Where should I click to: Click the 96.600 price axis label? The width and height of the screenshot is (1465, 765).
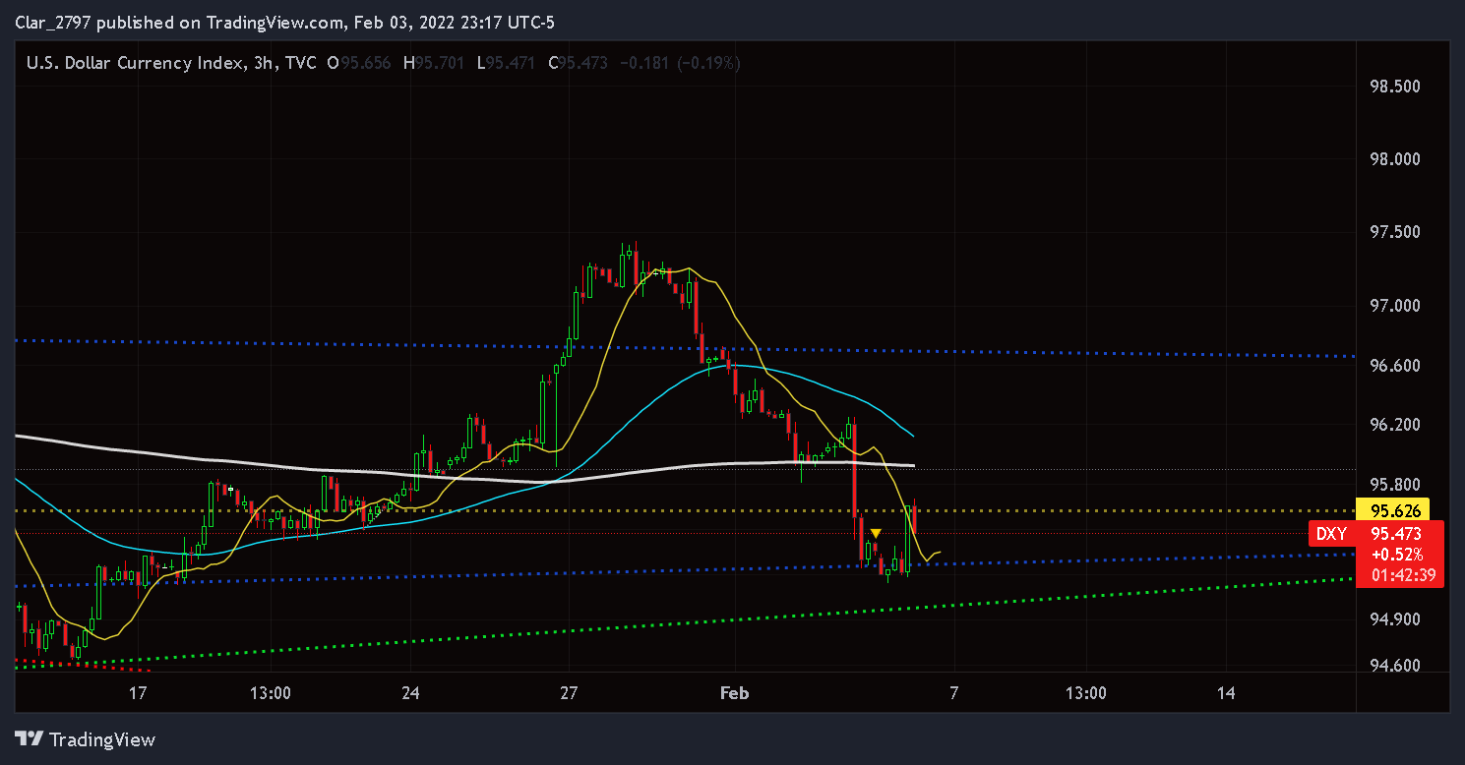point(1394,366)
